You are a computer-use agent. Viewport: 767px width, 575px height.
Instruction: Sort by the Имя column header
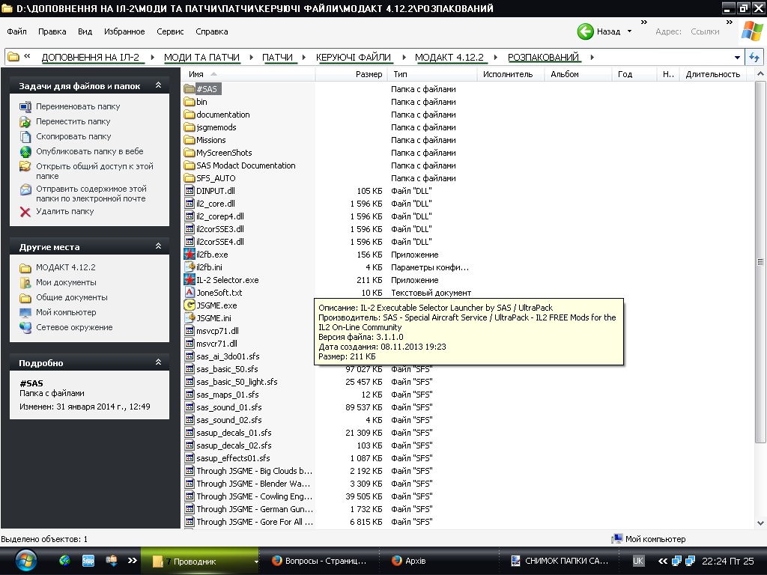click(x=248, y=74)
